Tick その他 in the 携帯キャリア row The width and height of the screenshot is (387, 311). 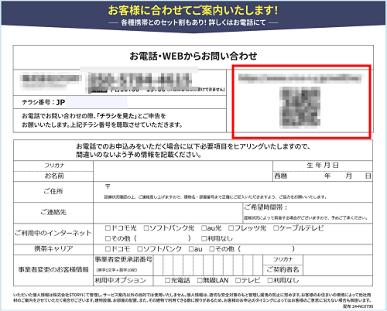[212, 249]
